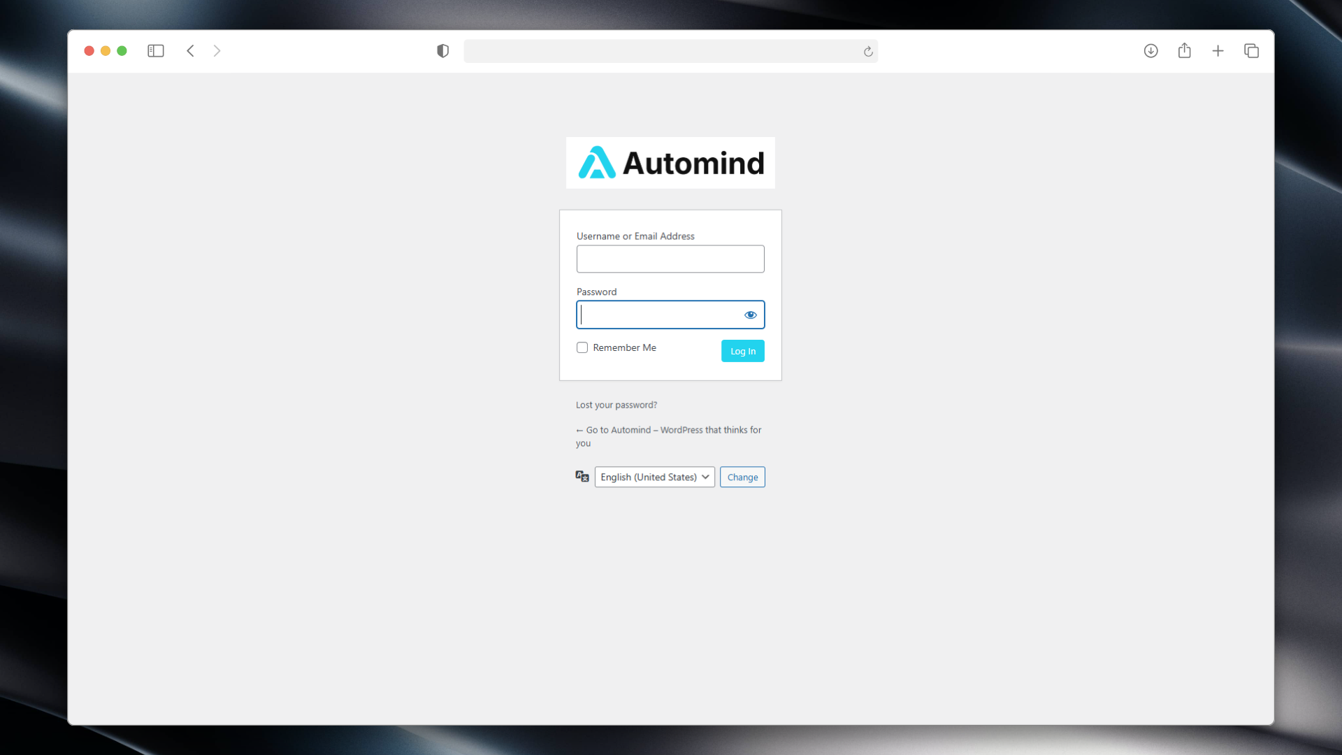This screenshot has height=755, width=1342.
Task: Click the privacy shield icon
Action: [442, 50]
